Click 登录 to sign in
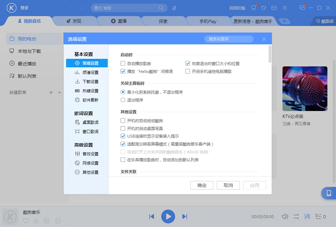Screen dimensions: 336x227 pyautogui.click(x=24, y=8)
